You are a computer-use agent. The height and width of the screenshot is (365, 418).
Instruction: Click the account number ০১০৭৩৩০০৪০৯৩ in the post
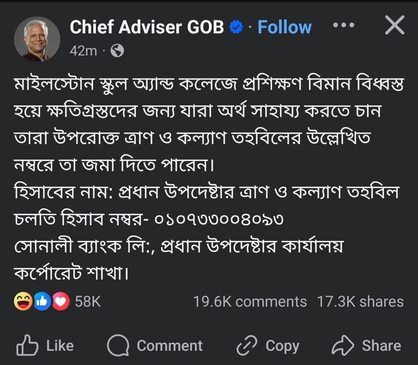pyautogui.click(x=219, y=219)
